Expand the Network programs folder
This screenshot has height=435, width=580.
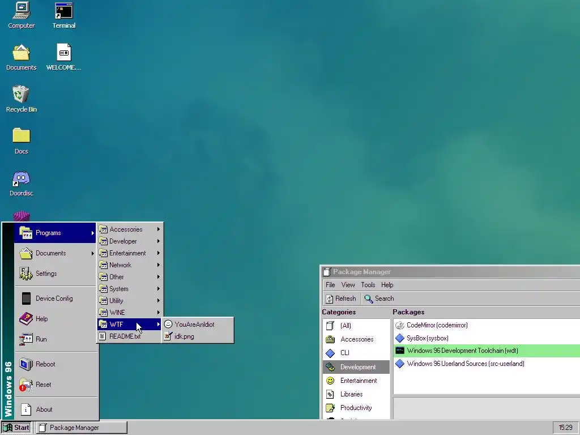[130, 265]
